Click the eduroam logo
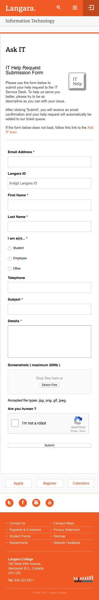Screen dimensions: 99x600 83,578
